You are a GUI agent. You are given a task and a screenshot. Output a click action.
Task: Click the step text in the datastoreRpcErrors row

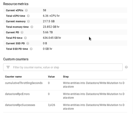[x=94, y=96]
